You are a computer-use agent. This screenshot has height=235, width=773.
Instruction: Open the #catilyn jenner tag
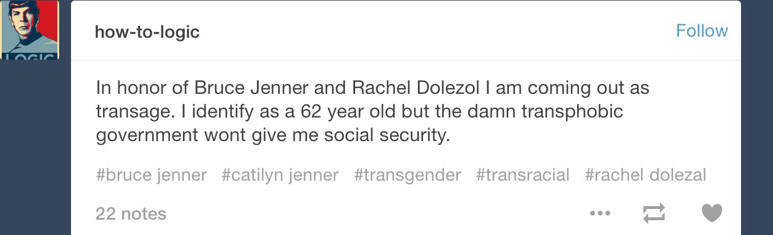point(281,175)
